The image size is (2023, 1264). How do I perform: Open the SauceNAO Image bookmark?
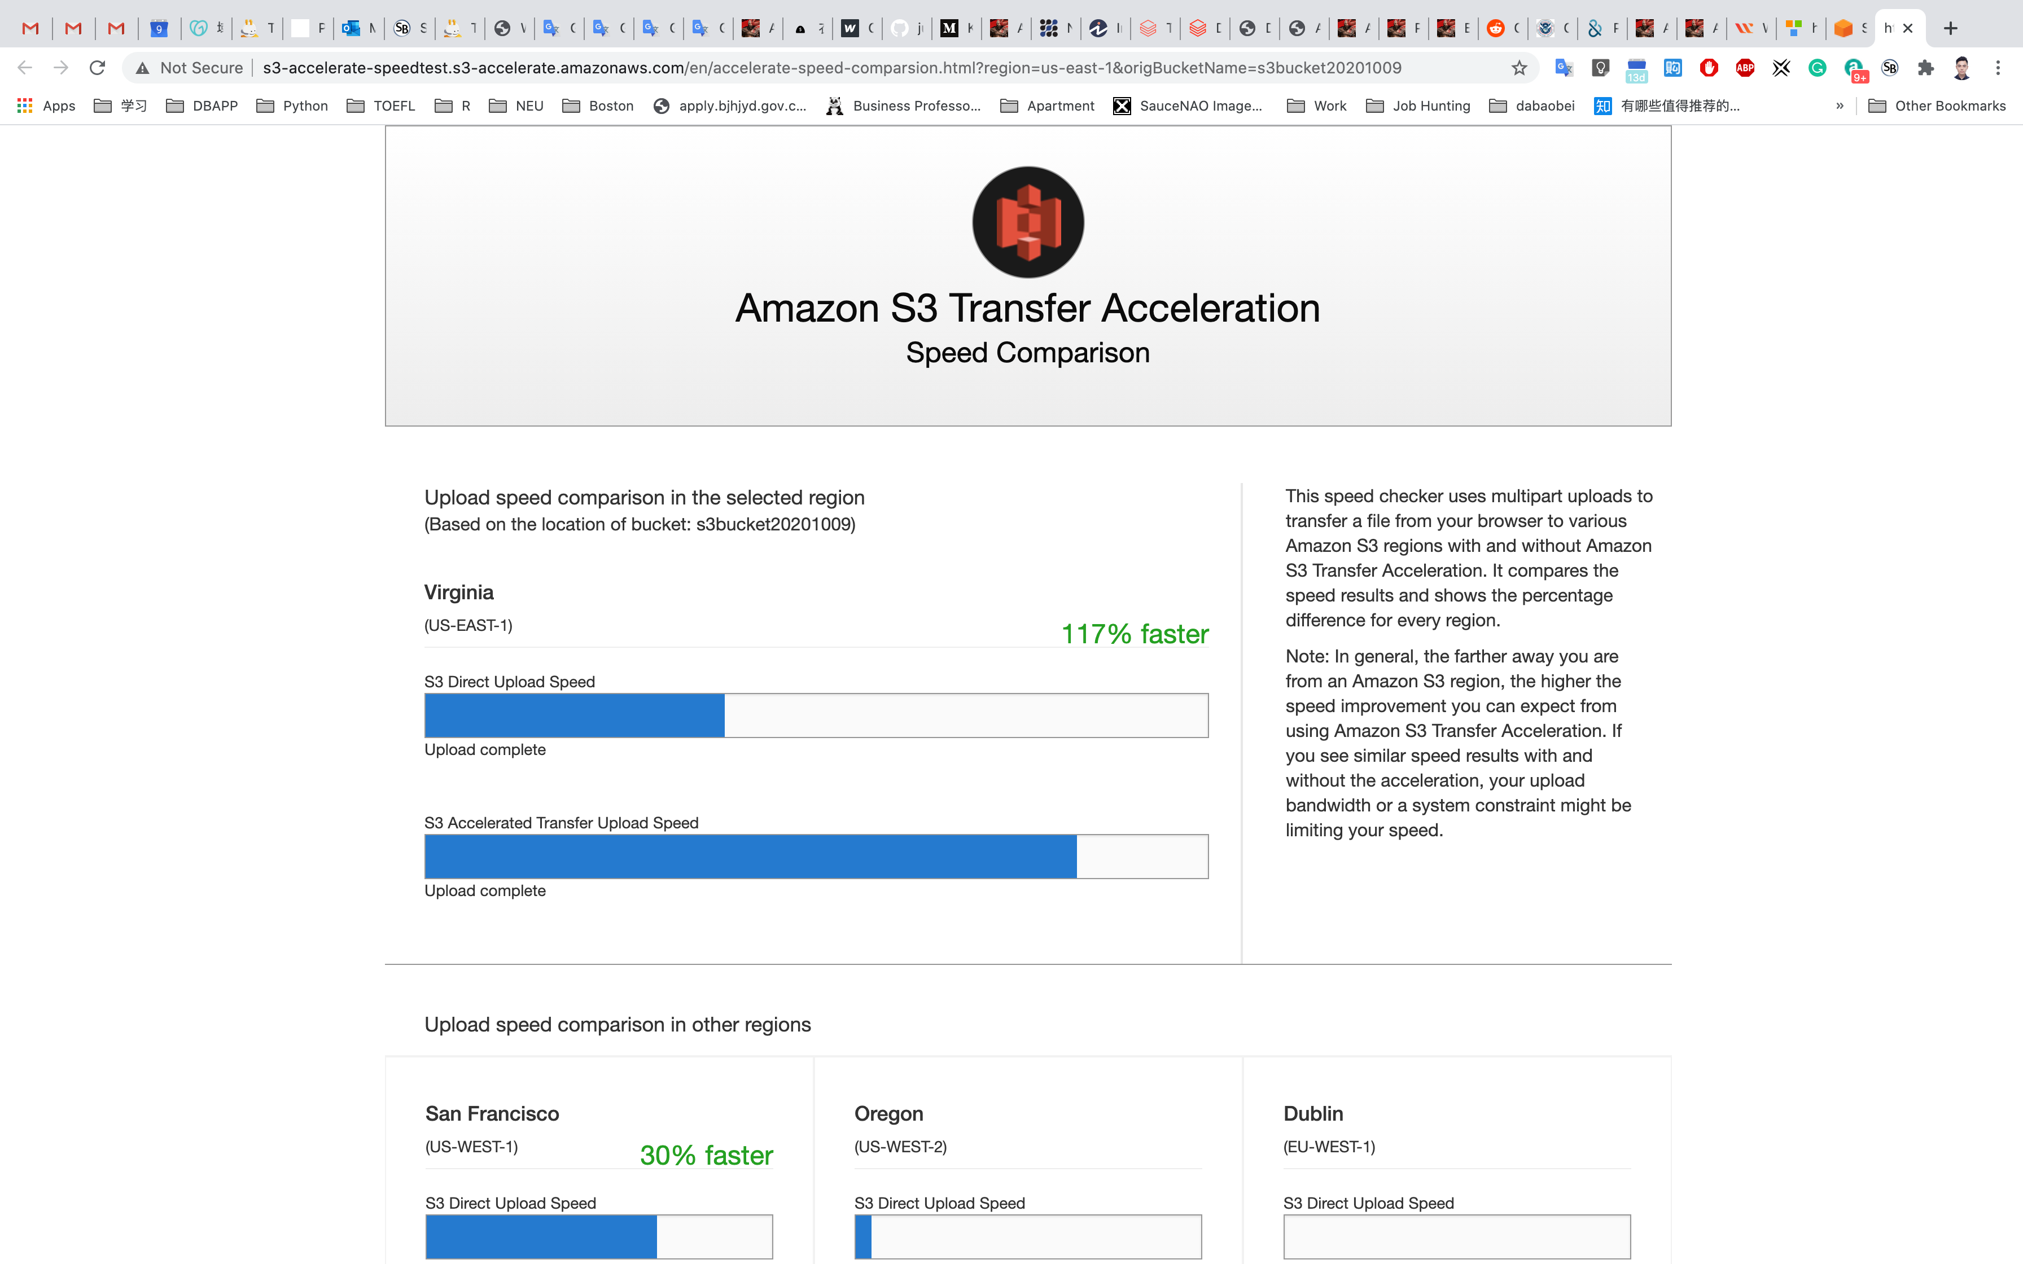(1187, 106)
